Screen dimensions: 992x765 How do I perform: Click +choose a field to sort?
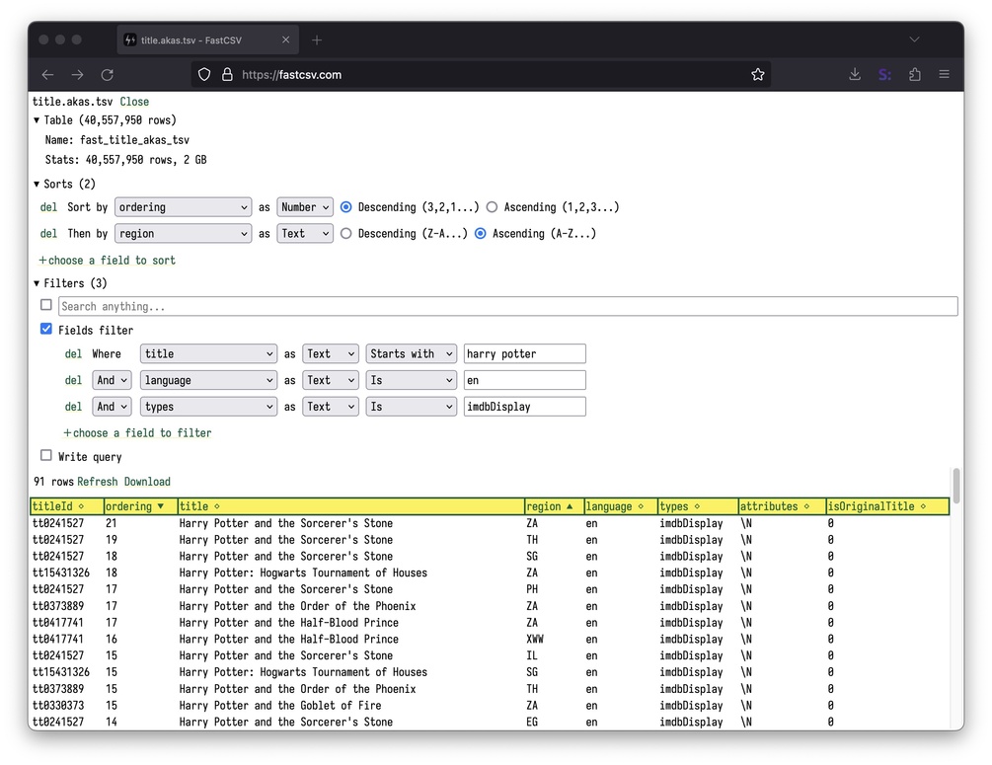tap(107, 260)
